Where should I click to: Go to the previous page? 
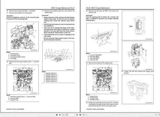[60, 115]
